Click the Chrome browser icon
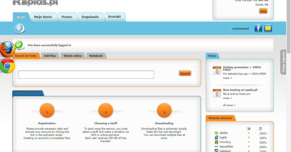 pyautogui.click(x=7, y=66)
